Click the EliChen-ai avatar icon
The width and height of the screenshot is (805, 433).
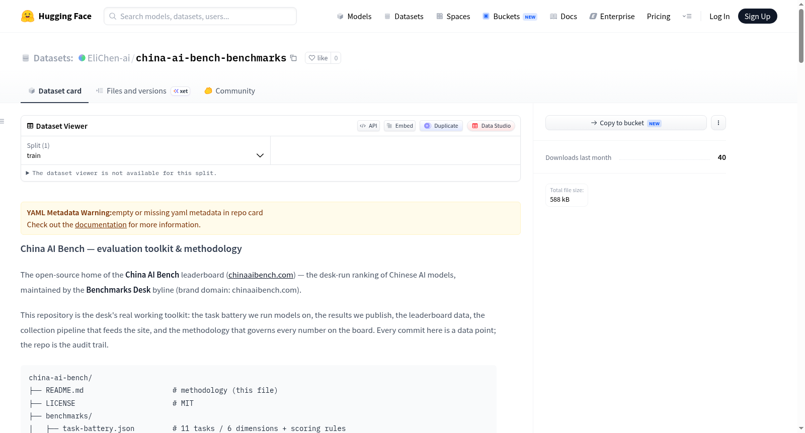(82, 58)
